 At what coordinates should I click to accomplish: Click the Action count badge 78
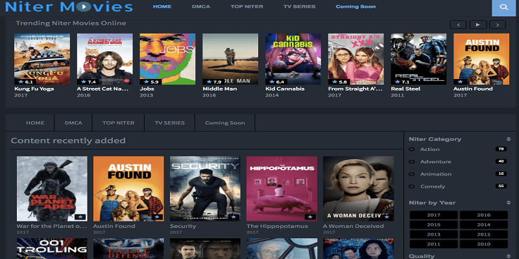(501, 149)
